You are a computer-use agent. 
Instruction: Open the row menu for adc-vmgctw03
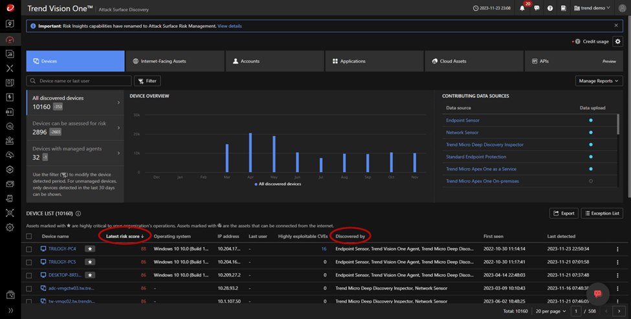[617, 289]
